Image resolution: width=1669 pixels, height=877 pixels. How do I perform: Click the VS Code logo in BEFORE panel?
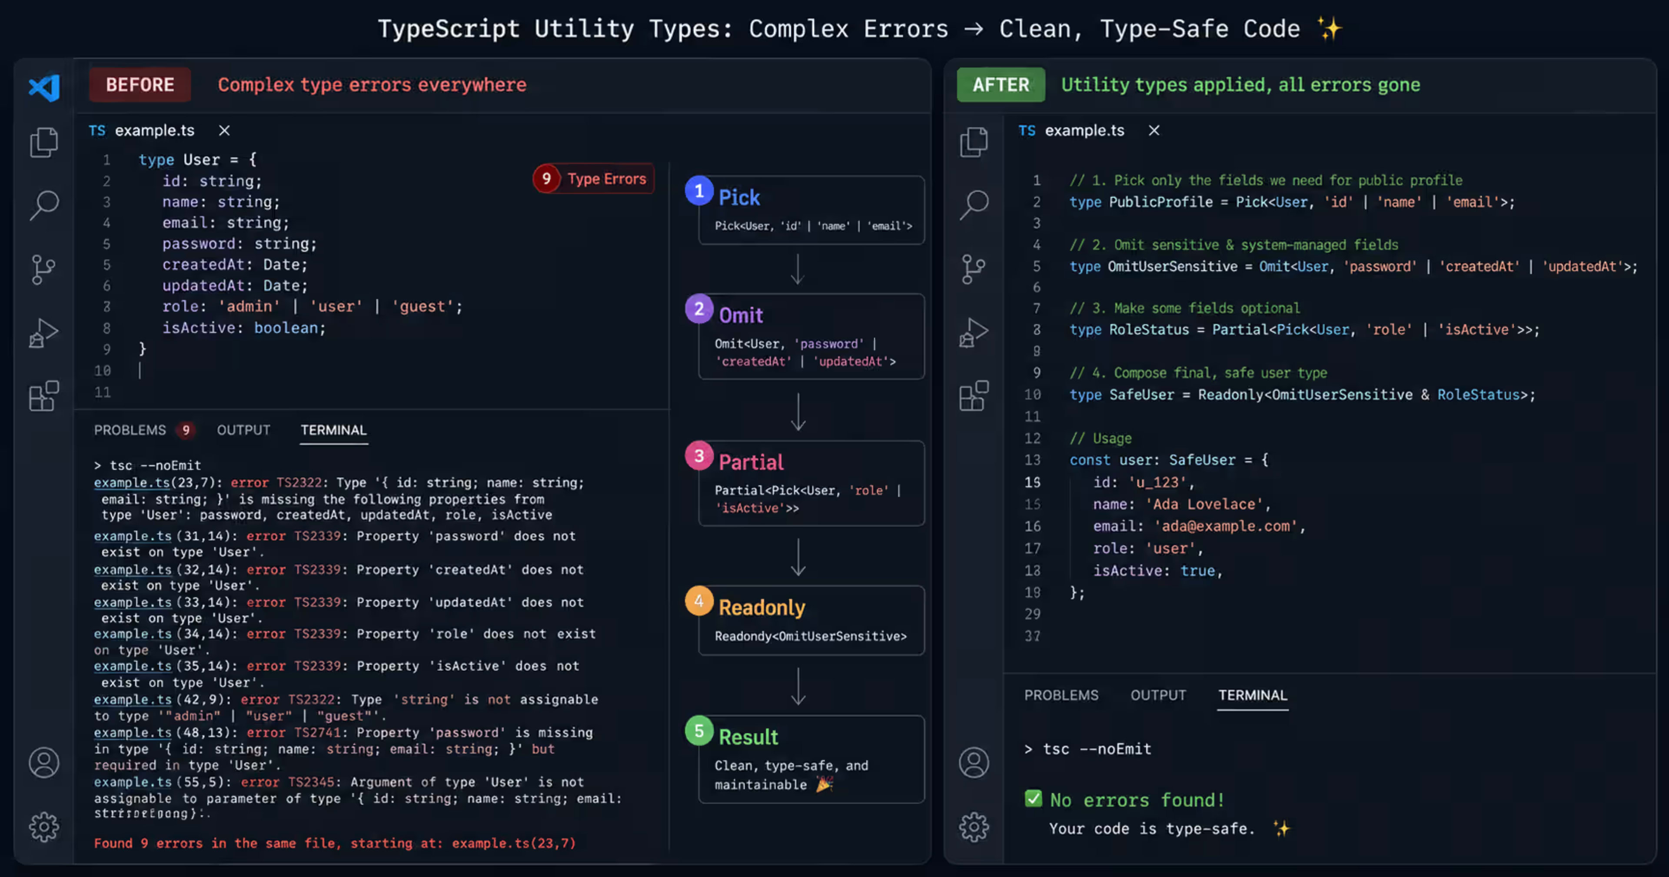click(x=44, y=87)
